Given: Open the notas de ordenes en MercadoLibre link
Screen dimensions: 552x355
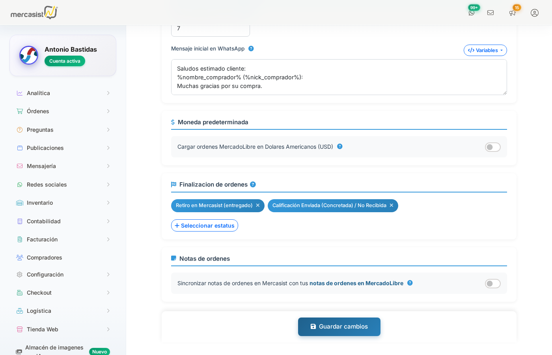Looking at the screenshot, I should pos(356,283).
